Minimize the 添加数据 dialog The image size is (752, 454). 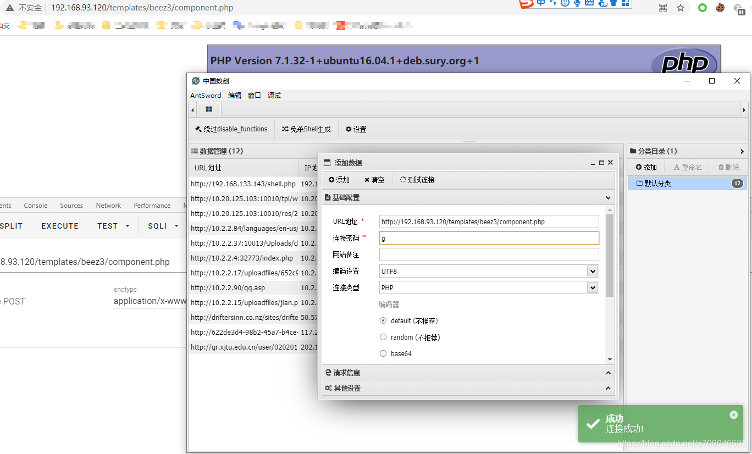tap(593, 163)
